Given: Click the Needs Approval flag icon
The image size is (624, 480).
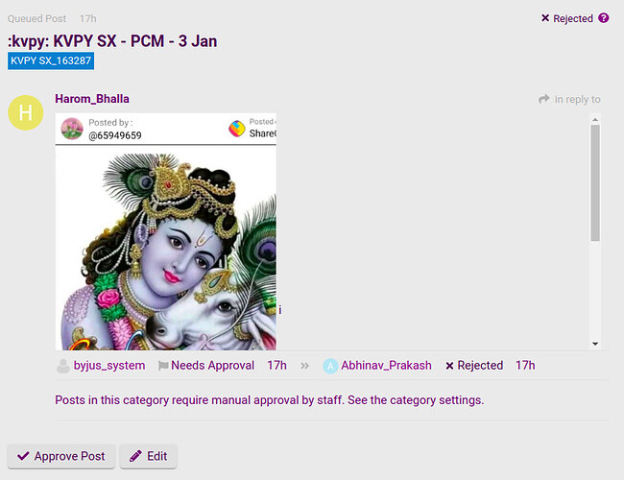Looking at the screenshot, I should point(163,366).
